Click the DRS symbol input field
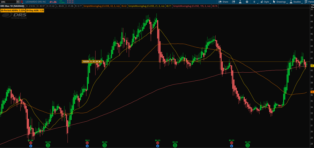Viewport: 314px width, 148px height. [x=8, y=2]
